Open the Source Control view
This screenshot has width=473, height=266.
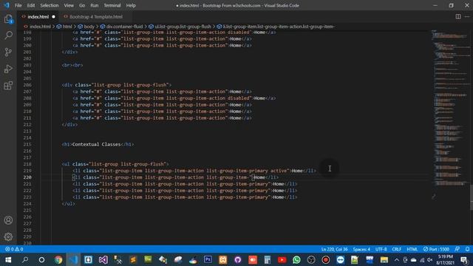click(8, 52)
